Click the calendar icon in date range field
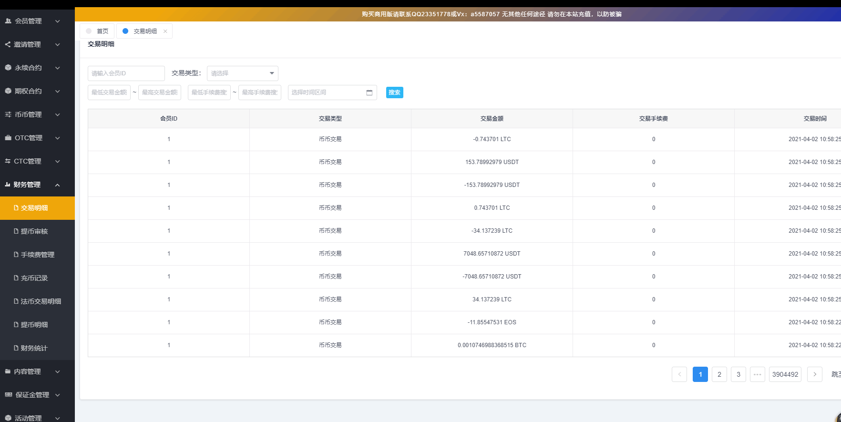 point(369,93)
